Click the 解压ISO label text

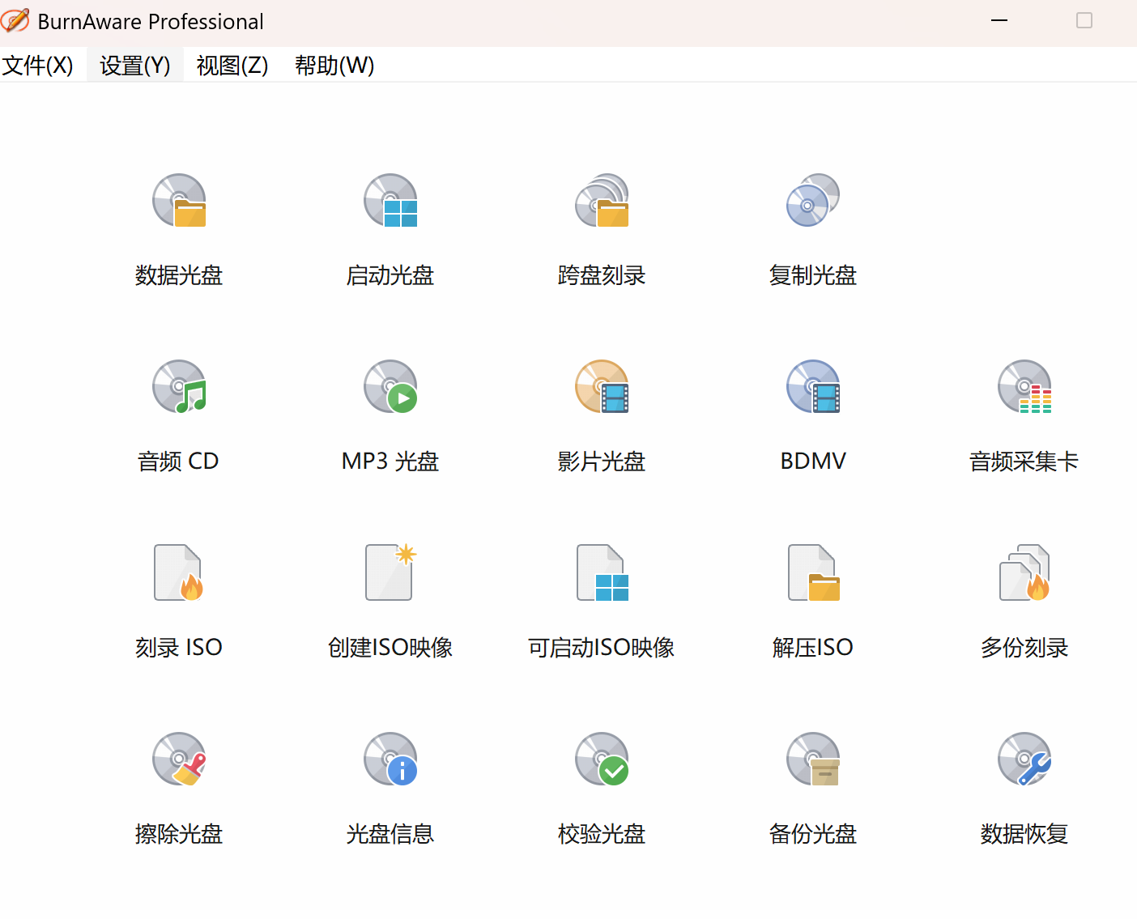click(813, 648)
